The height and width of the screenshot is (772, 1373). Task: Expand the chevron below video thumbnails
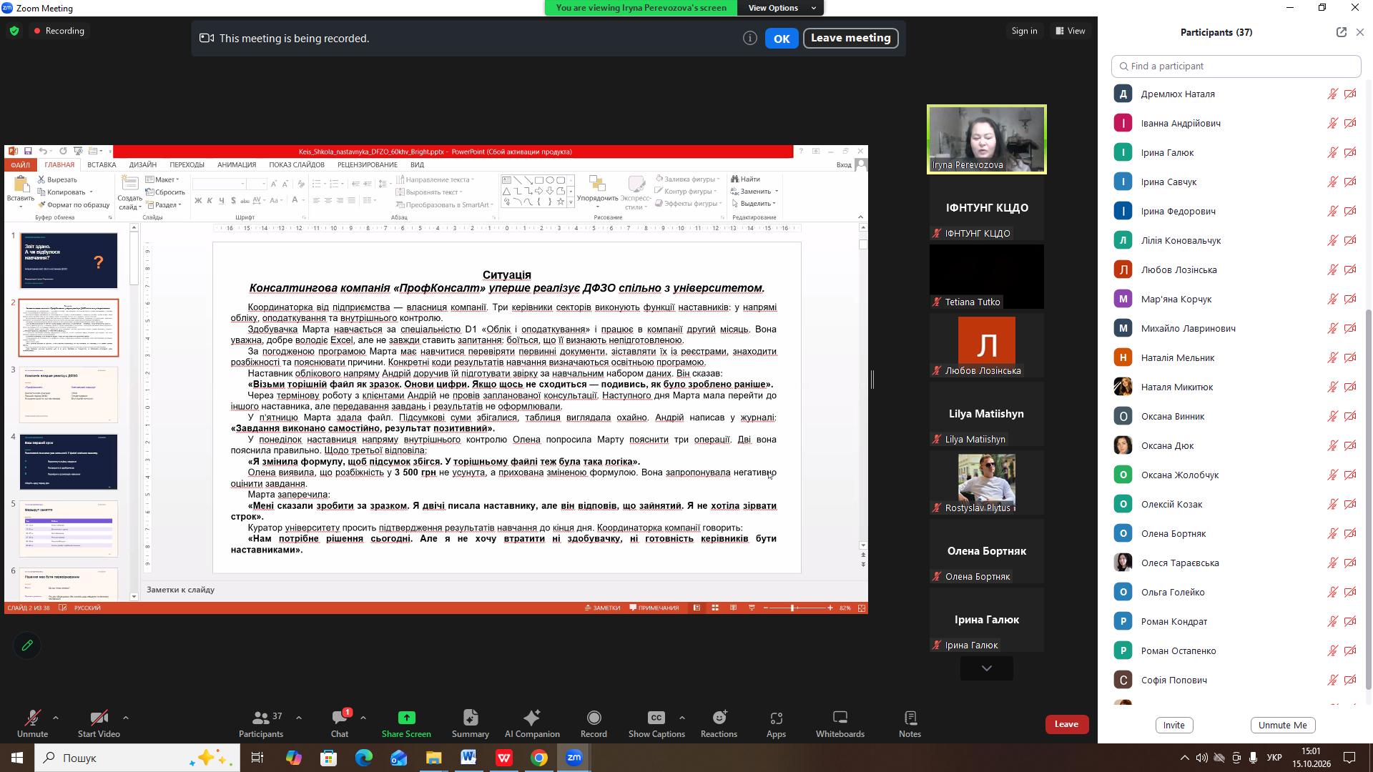[987, 668]
